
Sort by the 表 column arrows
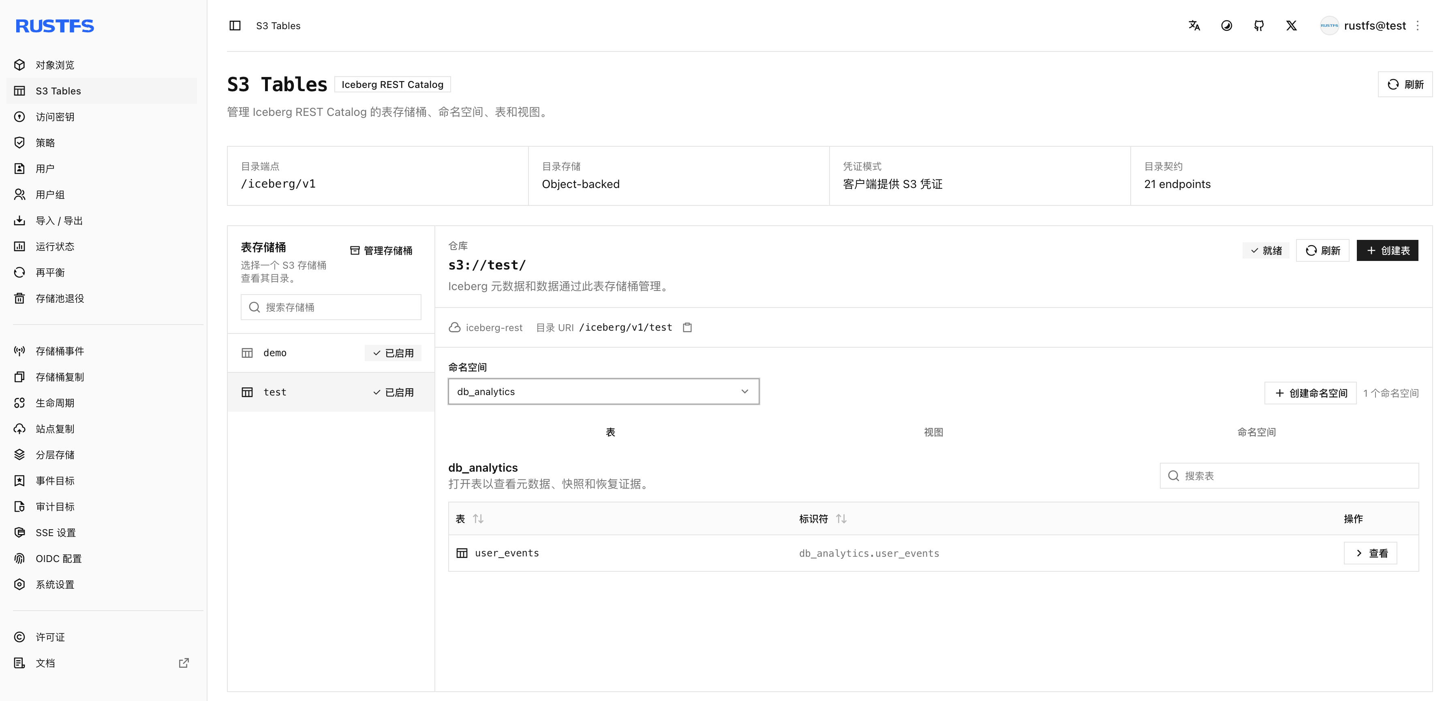click(478, 519)
